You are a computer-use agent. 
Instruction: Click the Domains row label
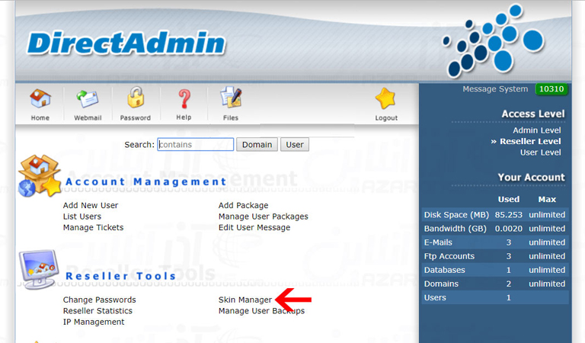point(441,284)
